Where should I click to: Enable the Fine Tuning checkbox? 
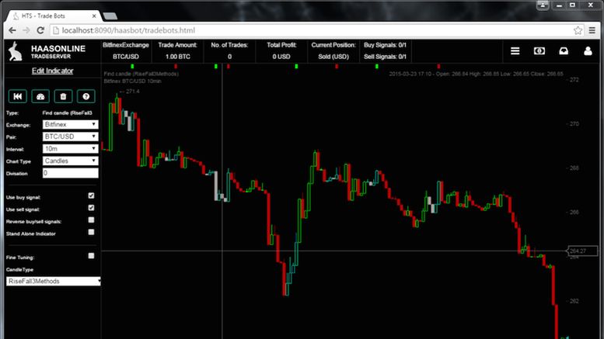coord(91,256)
